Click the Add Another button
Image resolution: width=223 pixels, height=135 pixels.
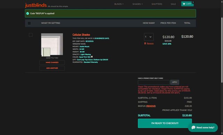[52, 68]
